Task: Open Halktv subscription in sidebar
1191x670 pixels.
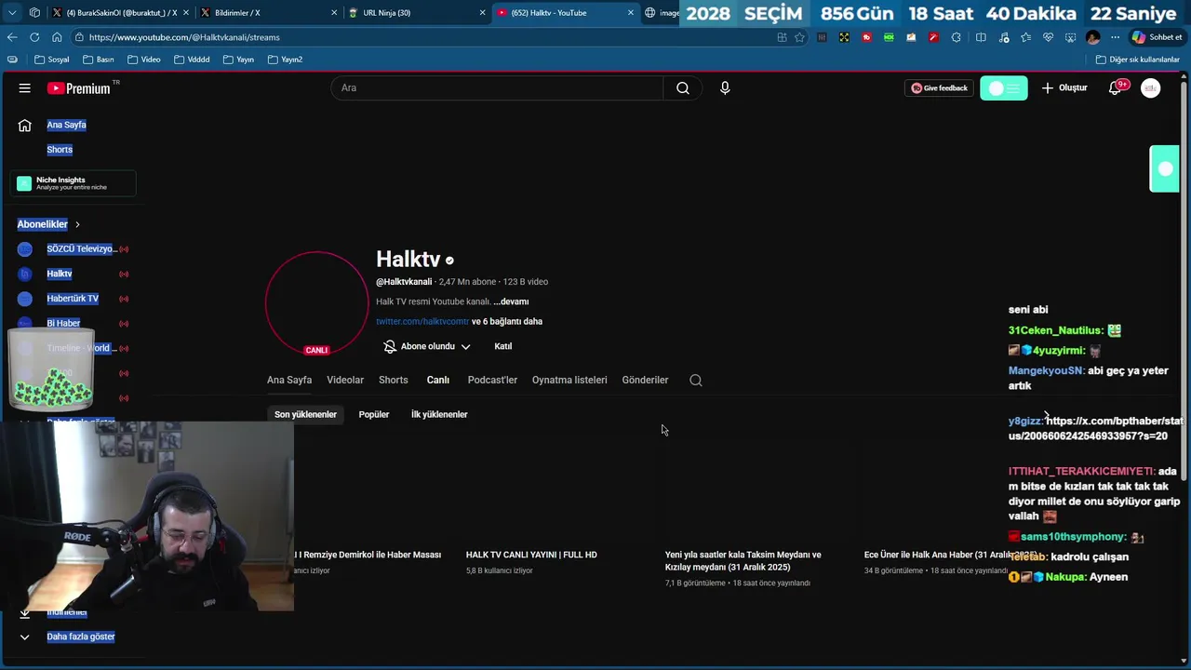Action: click(x=60, y=274)
